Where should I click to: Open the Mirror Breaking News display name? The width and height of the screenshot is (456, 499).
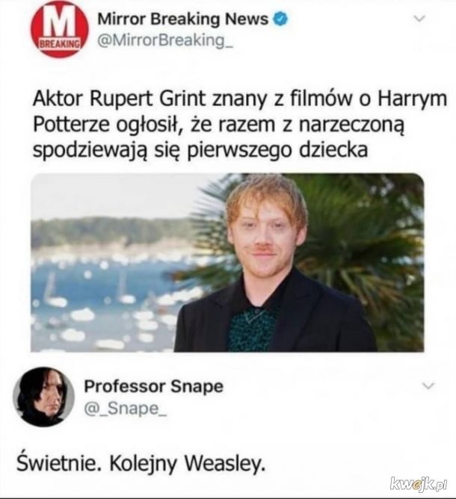[x=183, y=19]
